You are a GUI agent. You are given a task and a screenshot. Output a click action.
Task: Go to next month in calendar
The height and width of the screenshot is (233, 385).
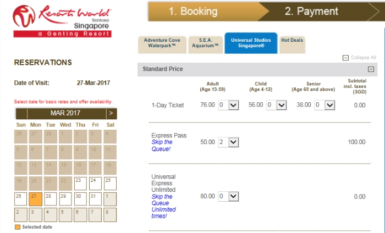coord(111,113)
